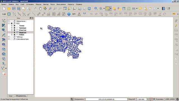Viewport: 179px width, 101px height.
Task: Open the attribute table icon
Action: (124, 9)
